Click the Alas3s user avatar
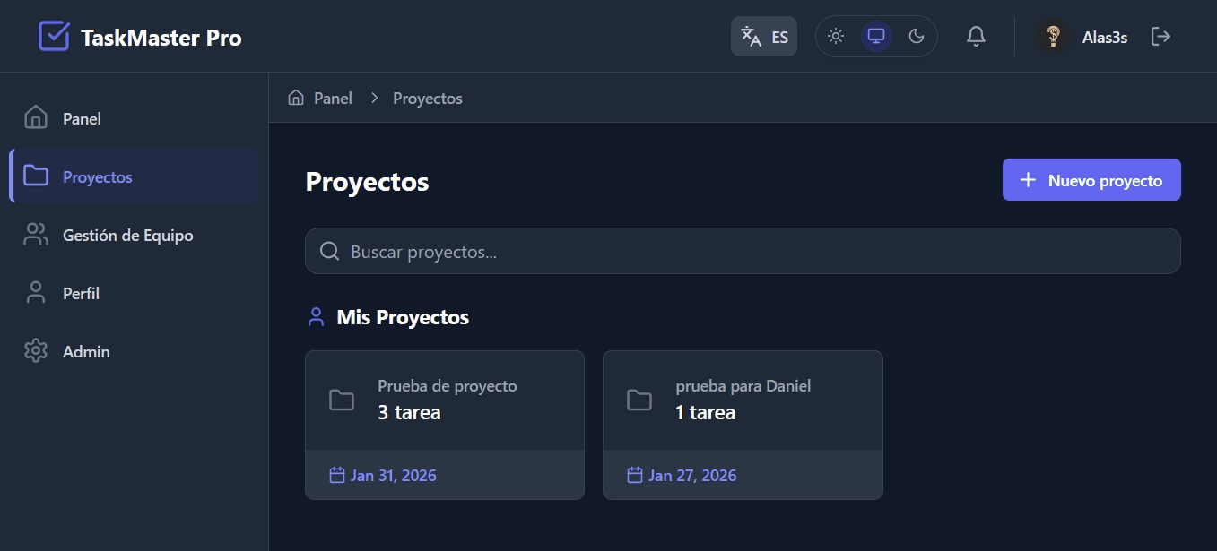Image resolution: width=1217 pixels, height=551 pixels. [x=1054, y=37]
